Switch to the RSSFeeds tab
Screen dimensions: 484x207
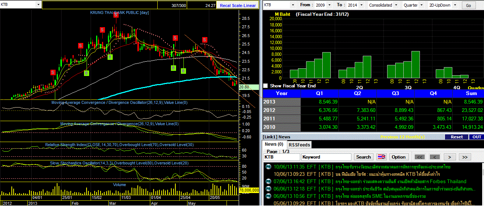(x=299, y=145)
